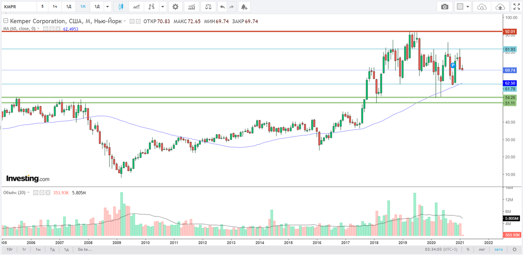523x255 pixels.
Task: Select the 61.78 horizontal line label
Action: coord(510,88)
